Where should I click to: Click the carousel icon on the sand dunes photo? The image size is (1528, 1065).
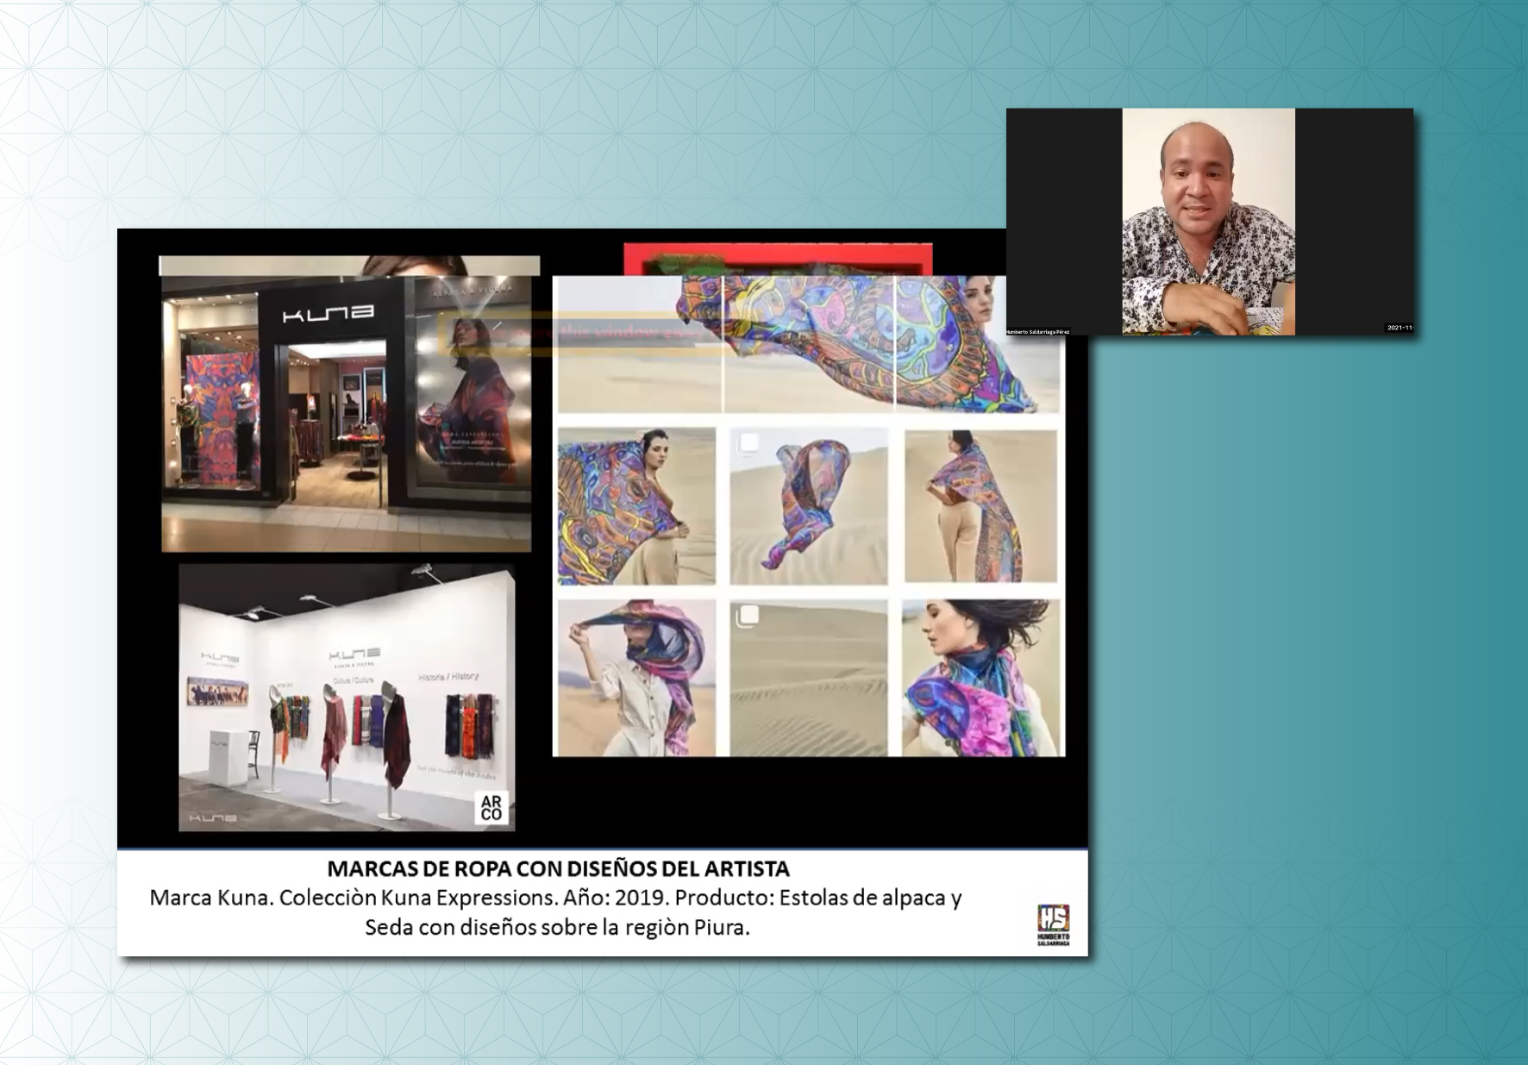[x=748, y=615]
